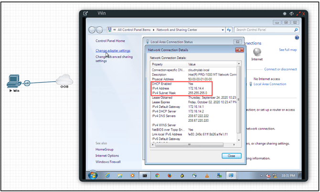Open the Windows Start orb
This screenshot has width=320, height=192.
(x=93, y=175)
